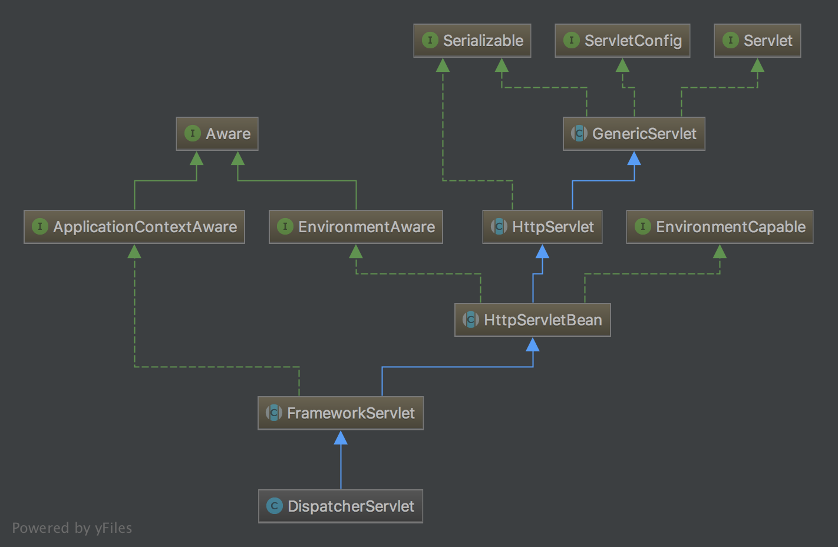838x547 pixels.
Task: Click the abstract class icon on GenericServlet
Action: click(x=579, y=133)
